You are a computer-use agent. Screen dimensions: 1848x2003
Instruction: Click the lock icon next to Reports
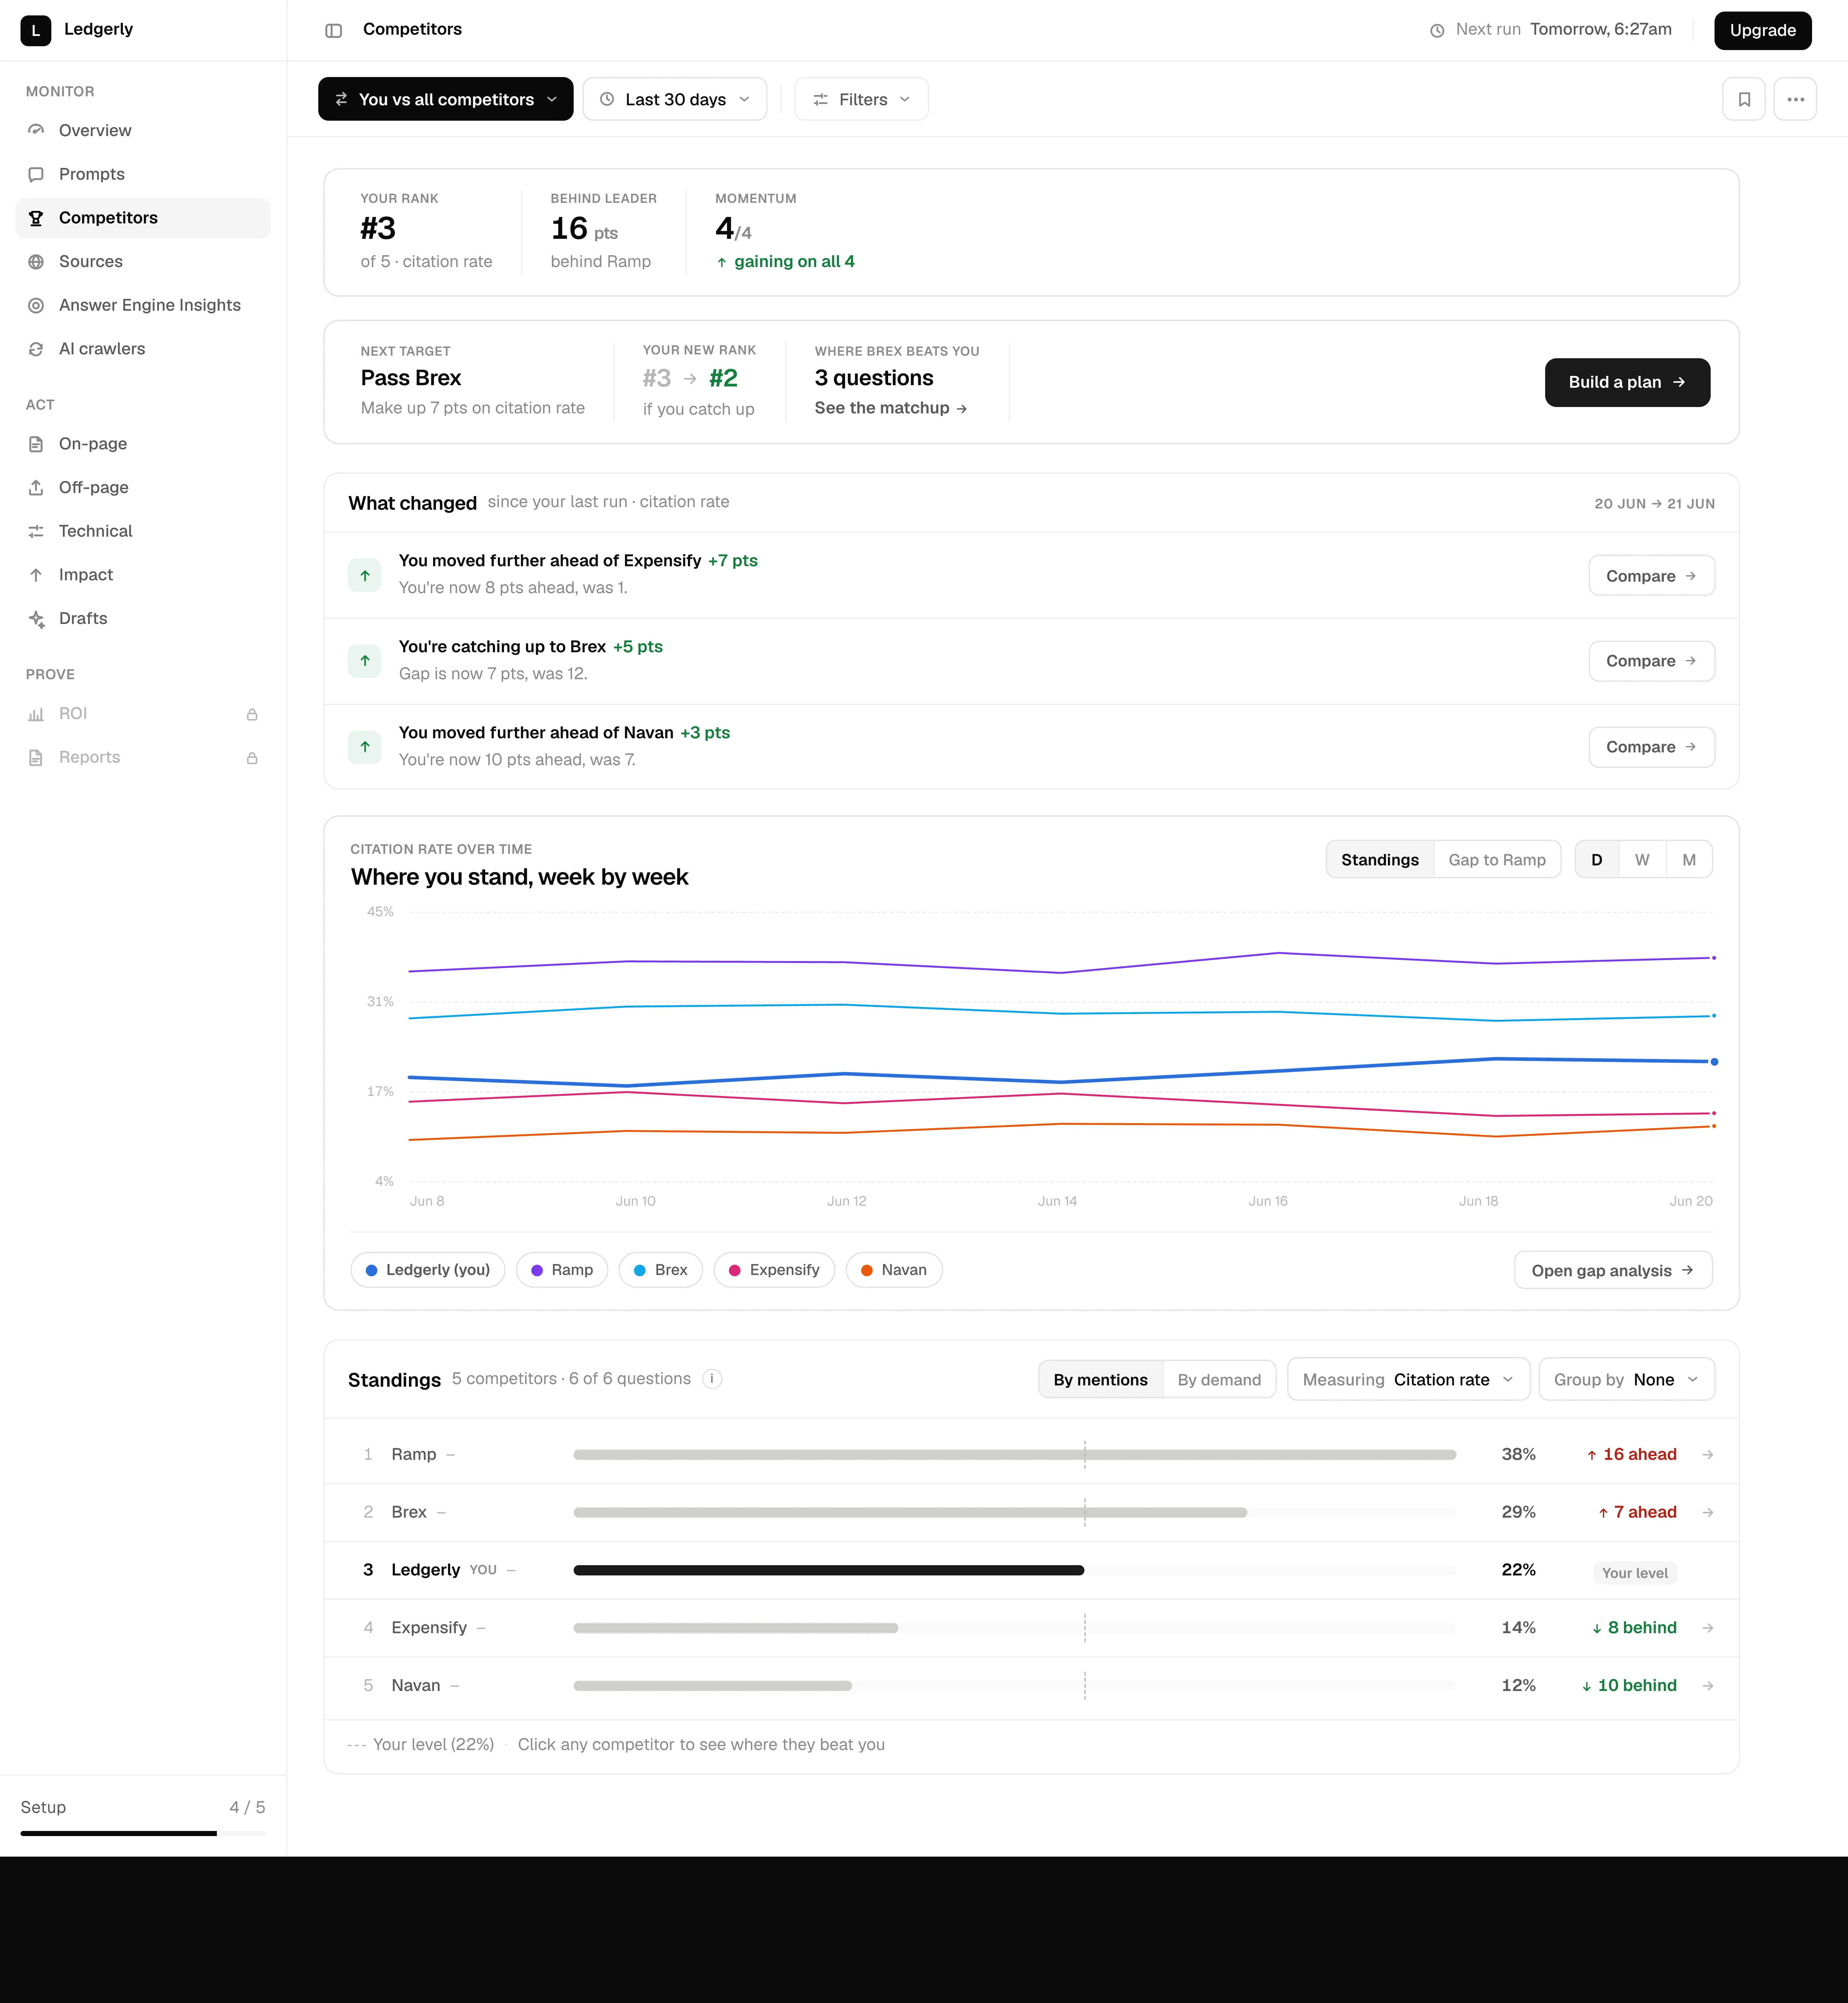(252, 759)
